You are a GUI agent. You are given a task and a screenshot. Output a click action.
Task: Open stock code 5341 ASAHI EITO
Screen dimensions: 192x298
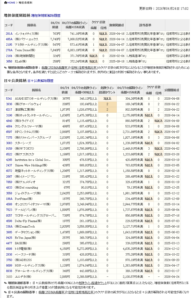coord(9,99)
